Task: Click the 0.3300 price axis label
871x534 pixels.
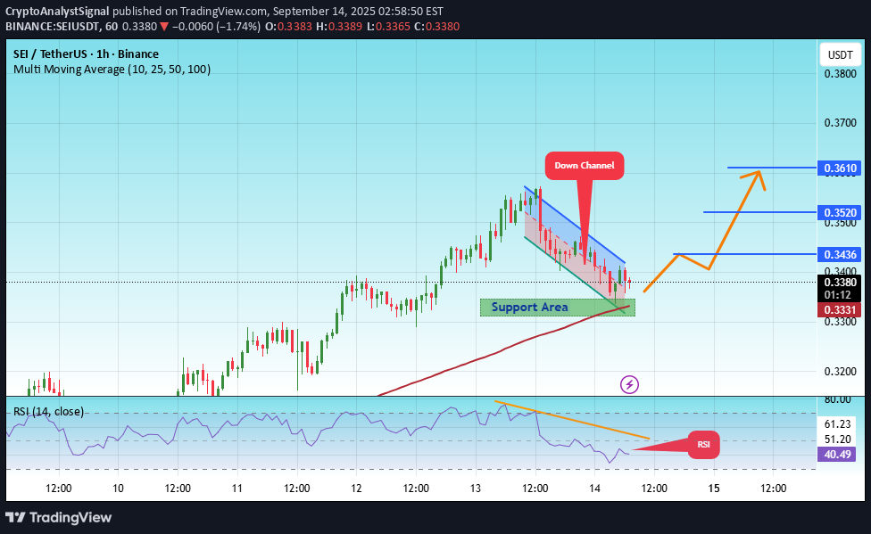Action: [x=840, y=322]
